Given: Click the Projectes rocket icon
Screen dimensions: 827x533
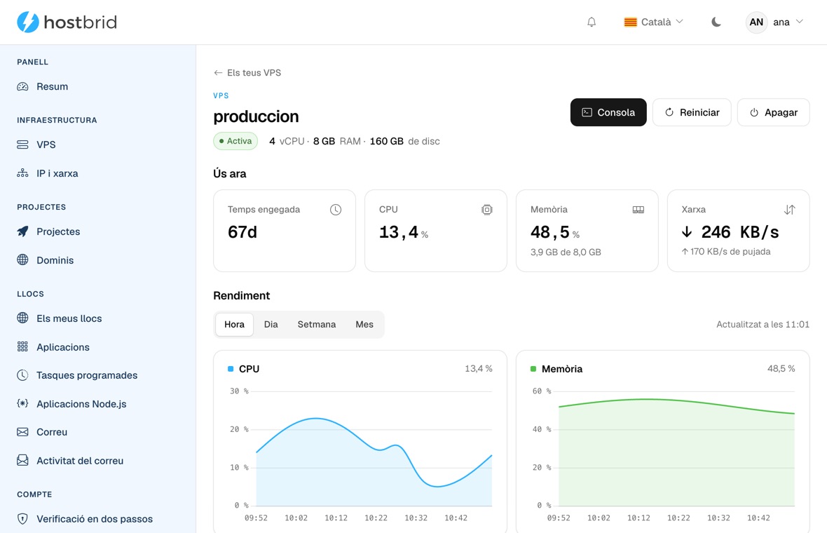Looking at the screenshot, I should (x=22, y=231).
